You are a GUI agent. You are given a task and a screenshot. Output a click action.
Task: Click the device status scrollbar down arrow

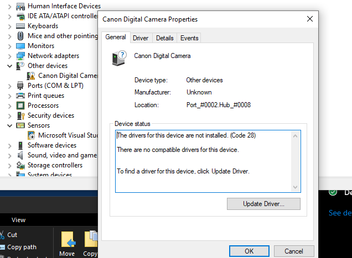click(296, 187)
